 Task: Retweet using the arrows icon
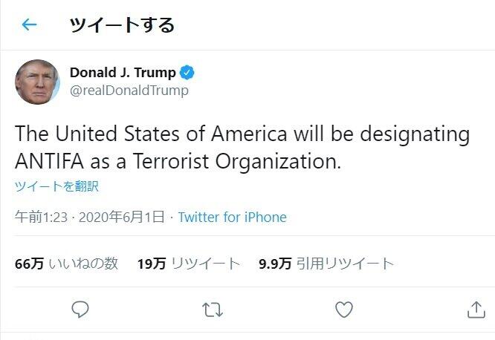213,309
